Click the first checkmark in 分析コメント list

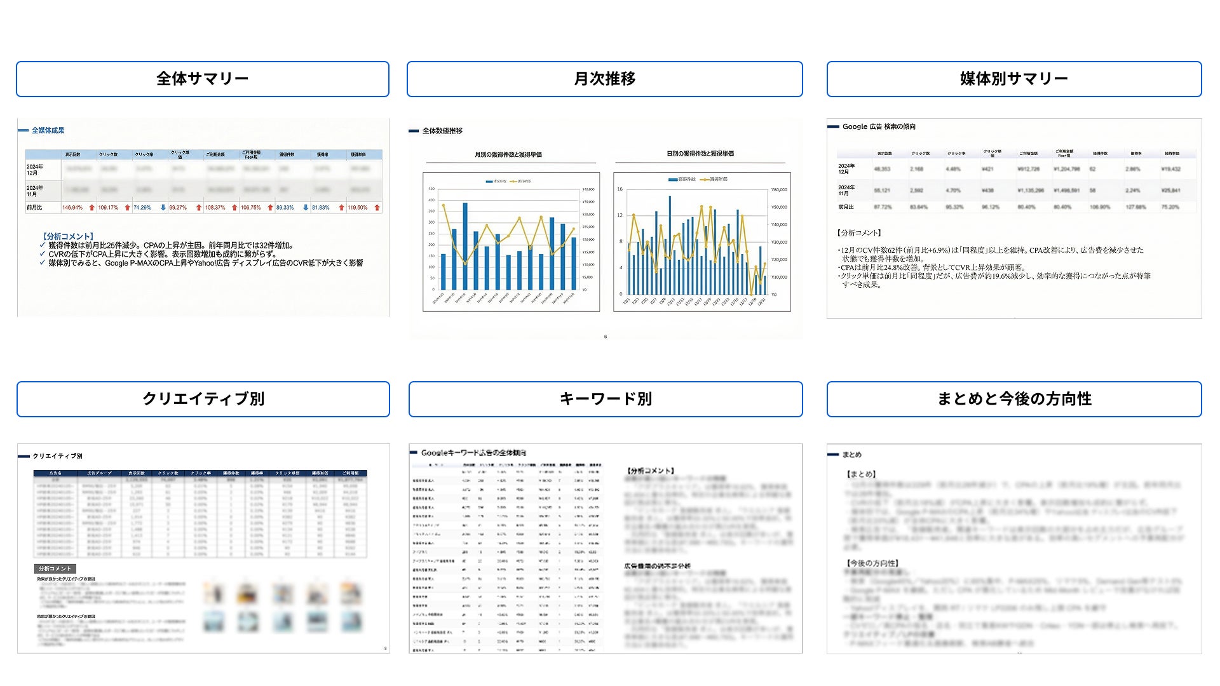coord(43,245)
